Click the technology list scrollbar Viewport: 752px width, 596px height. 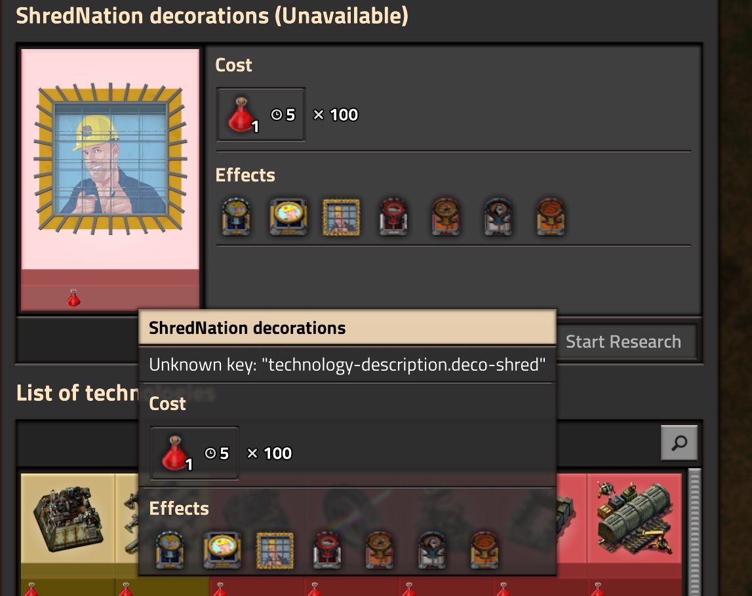pos(694,532)
